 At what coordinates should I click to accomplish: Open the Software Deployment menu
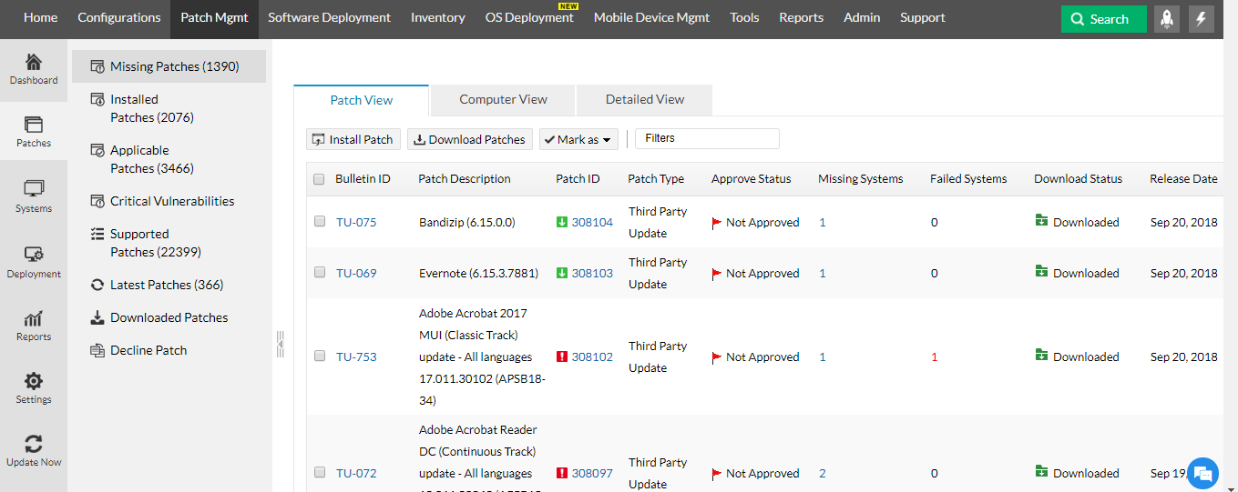pos(329,17)
